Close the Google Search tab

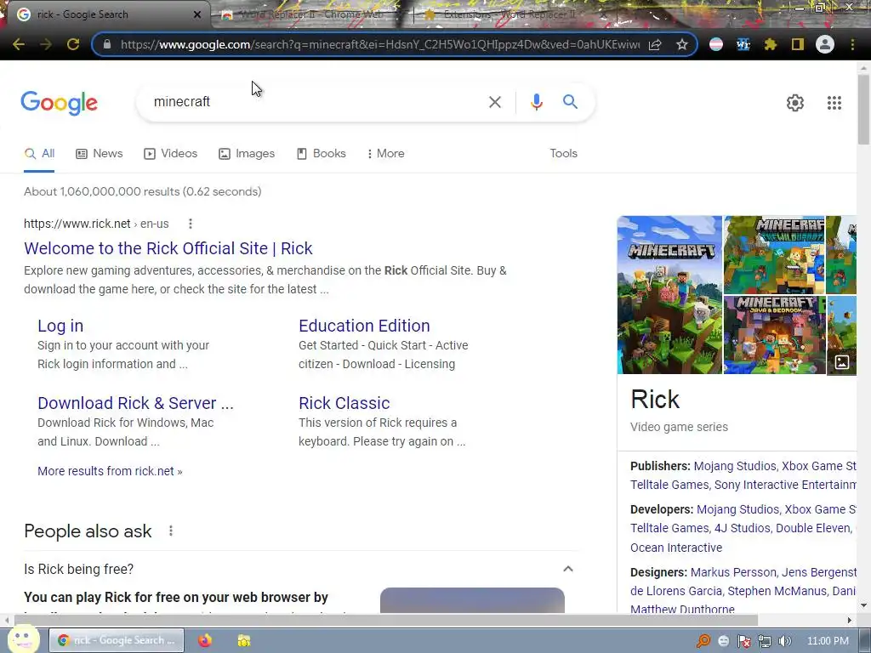click(x=196, y=14)
